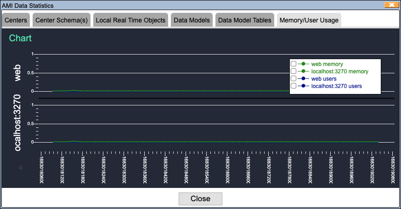Open the Data Model Tables tab
The image size is (401, 209).
click(245, 20)
